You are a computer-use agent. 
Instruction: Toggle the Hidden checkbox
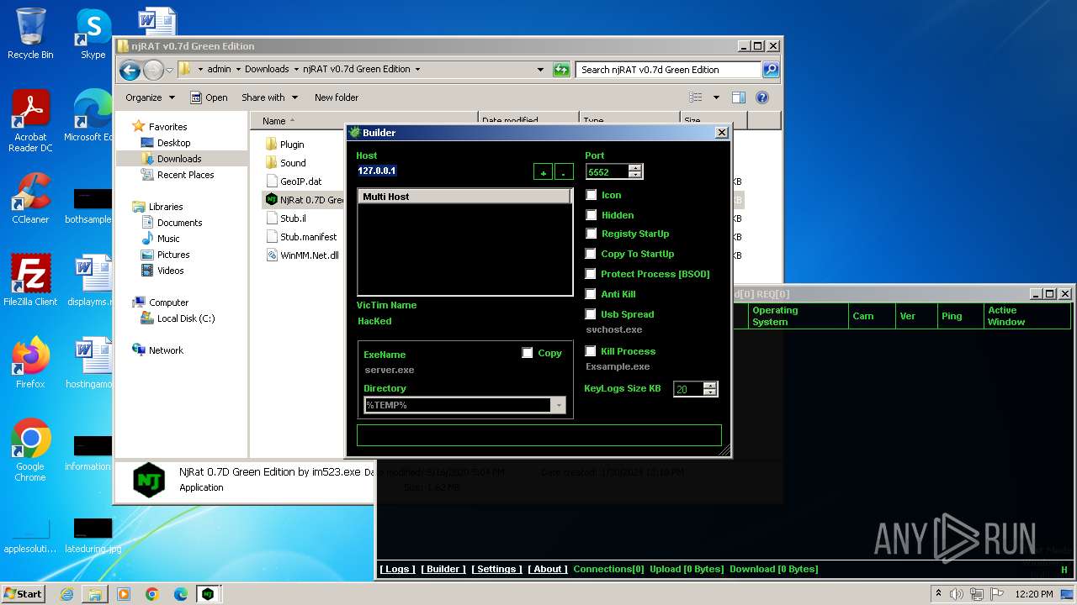click(x=592, y=215)
